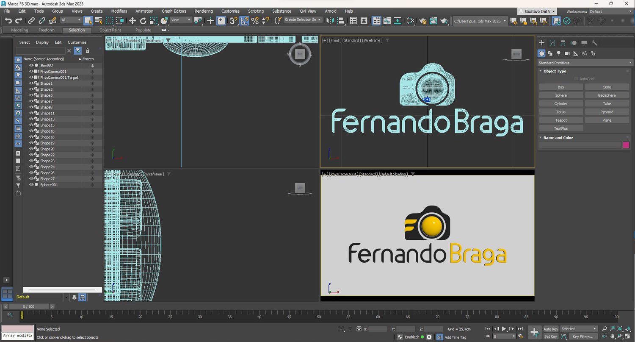This screenshot has width=635, height=342.
Task: Open the Rendered Frame Window icon
Action: coord(433,20)
